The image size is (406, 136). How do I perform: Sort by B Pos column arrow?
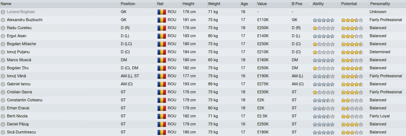(310, 4)
